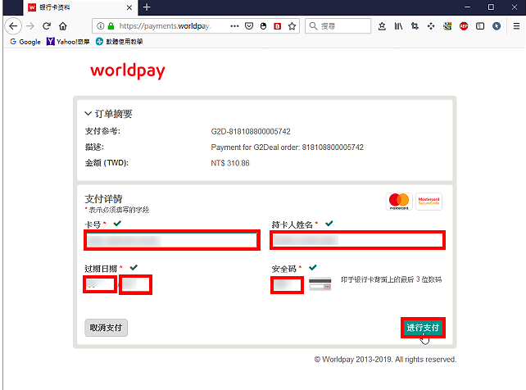Screen dimensions: 526x390
Task: Close the 银行卡资料 tab
Action: [129, 7]
